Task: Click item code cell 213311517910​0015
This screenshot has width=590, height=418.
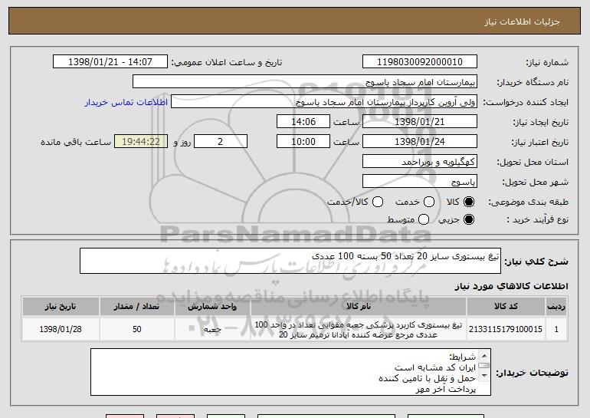Action: click(506, 329)
